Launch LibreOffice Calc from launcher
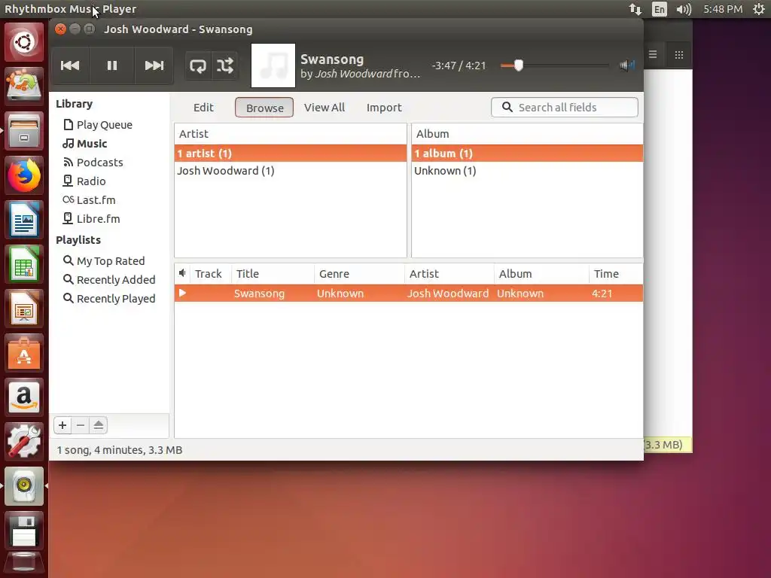This screenshot has width=771, height=578. (24, 264)
